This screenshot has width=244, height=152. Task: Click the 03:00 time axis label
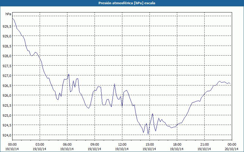pos(40,145)
